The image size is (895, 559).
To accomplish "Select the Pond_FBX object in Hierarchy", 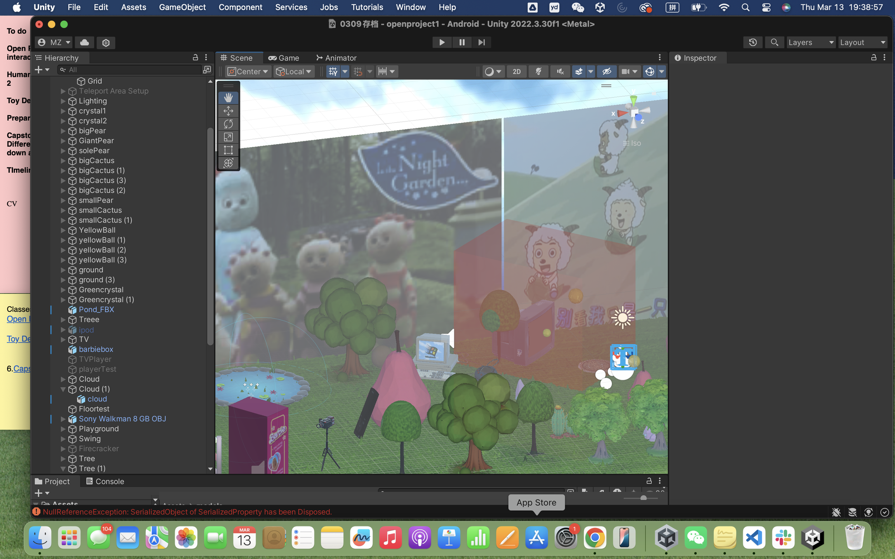I will click(96, 309).
